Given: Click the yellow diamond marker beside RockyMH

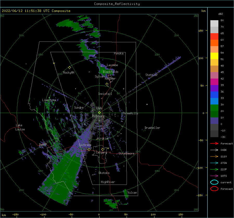Looking at the screenshot, I should pos(69,68).
